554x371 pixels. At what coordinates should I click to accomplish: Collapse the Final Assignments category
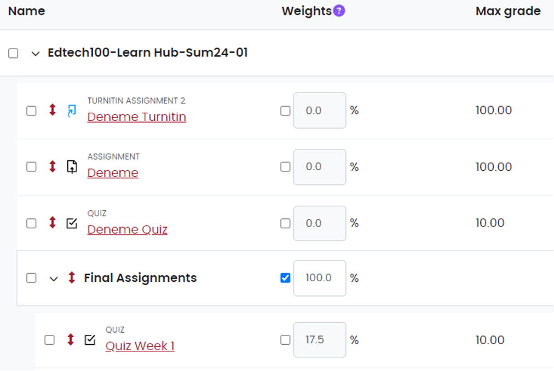click(x=54, y=279)
